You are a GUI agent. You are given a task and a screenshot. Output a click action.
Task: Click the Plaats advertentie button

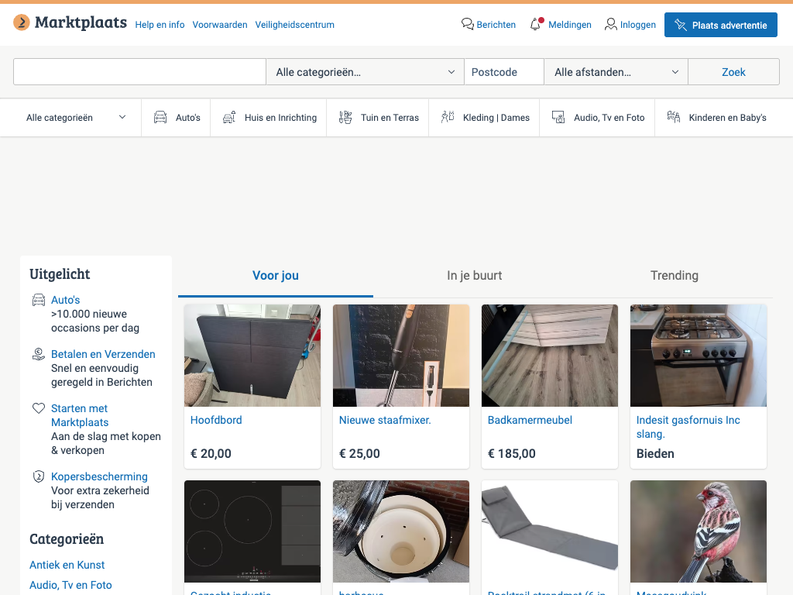[x=720, y=25]
